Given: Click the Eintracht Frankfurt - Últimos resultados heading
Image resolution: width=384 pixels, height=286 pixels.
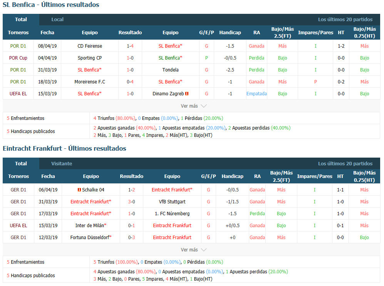Looking at the screenshot, I should point(64,148).
